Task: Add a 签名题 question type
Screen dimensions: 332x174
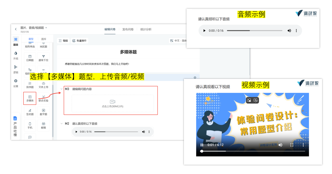Action: [x=30, y=112]
